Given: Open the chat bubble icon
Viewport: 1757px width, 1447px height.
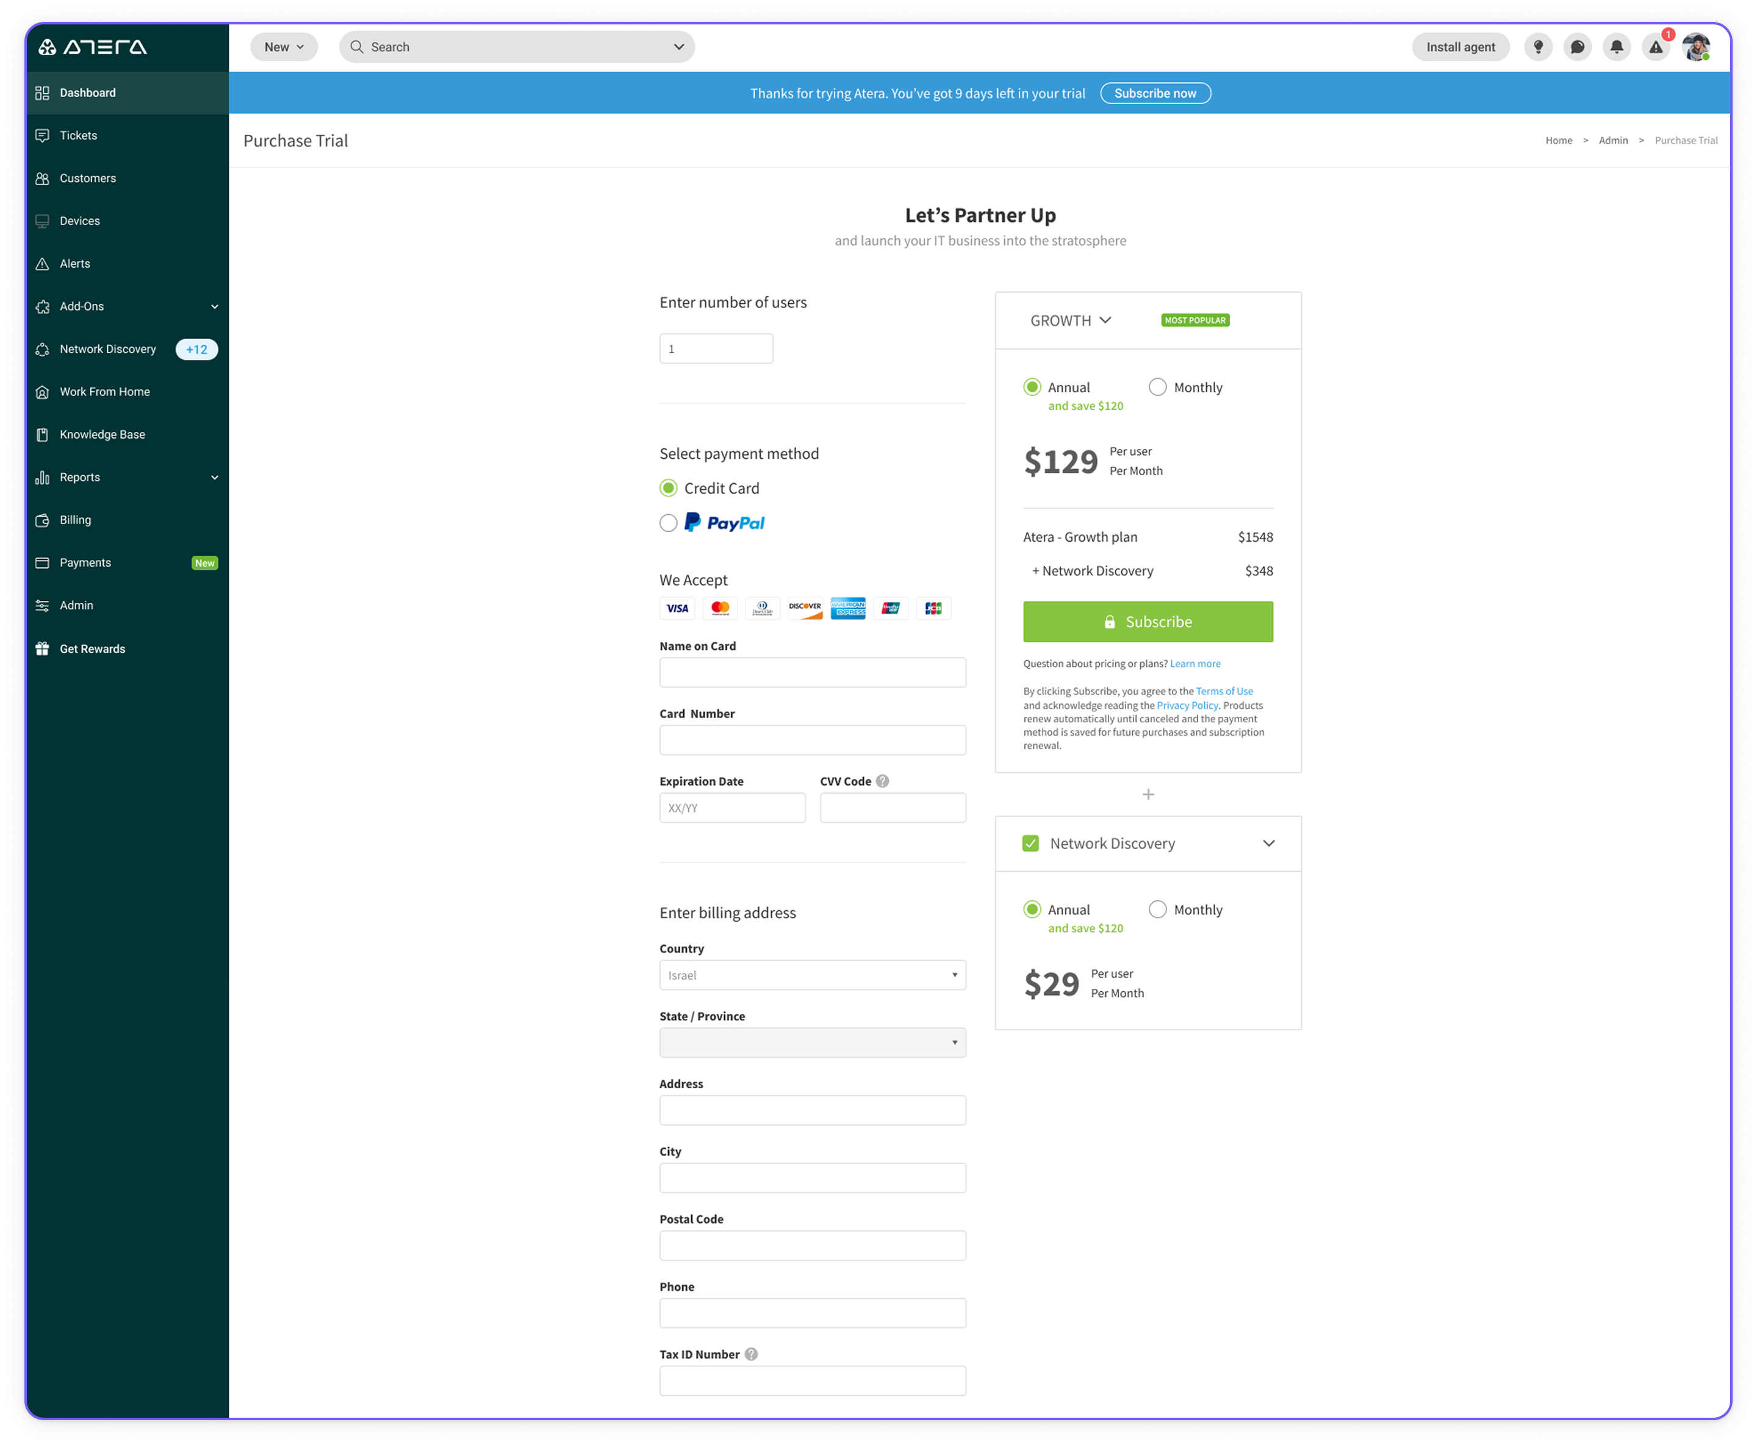Looking at the screenshot, I should [1577, 47].
